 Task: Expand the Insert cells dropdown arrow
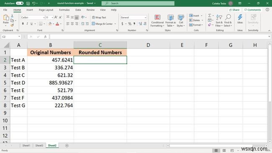(x=202, y=16)
